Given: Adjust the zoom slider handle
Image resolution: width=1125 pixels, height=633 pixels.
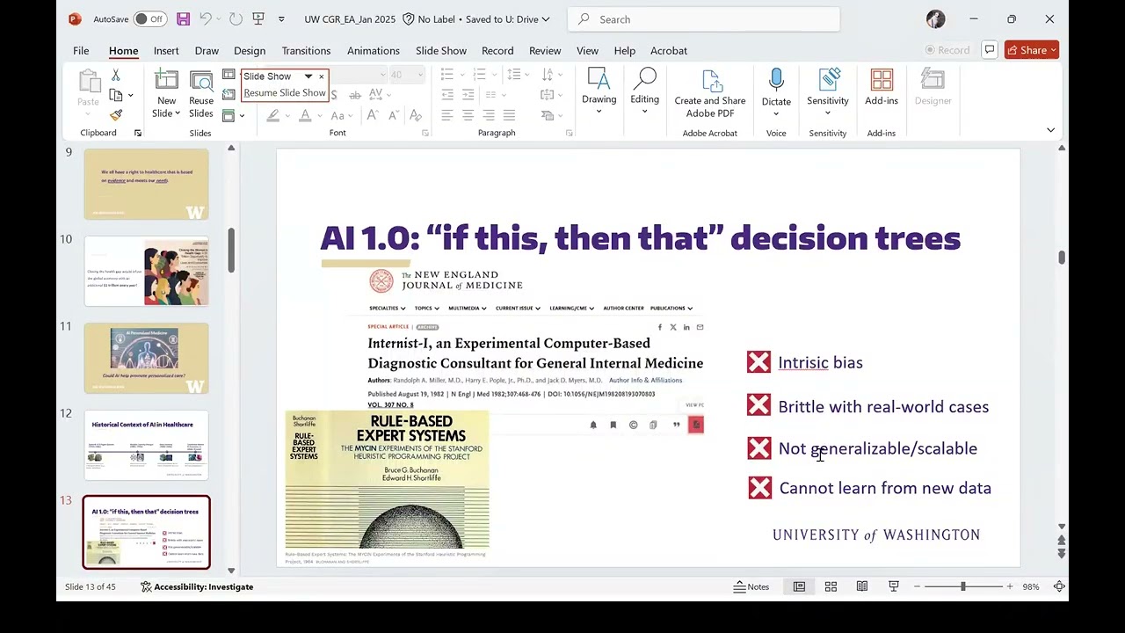Looking at the screenshot, I should 963,586.
